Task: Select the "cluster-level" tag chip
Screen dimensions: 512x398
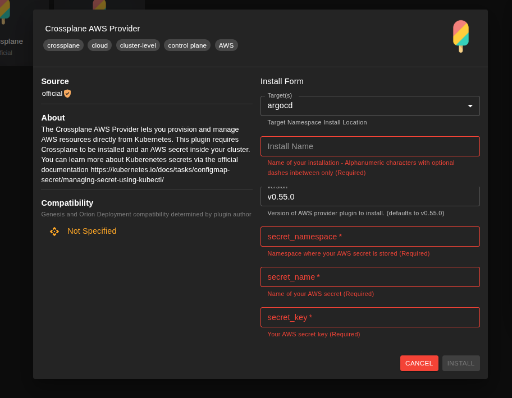Action: coord(138,45)
